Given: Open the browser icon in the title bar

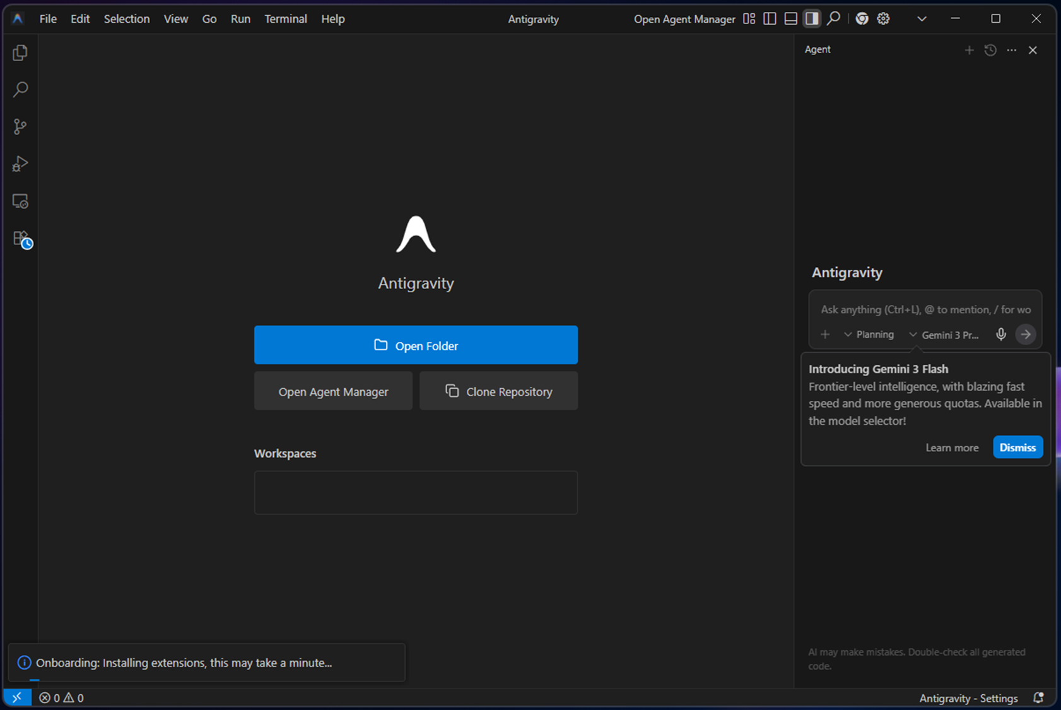Looking at the screenshot, I should click(x=862, y=19).
